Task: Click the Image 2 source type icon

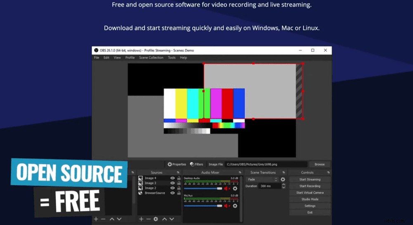Action: click(x=140, y=188)
